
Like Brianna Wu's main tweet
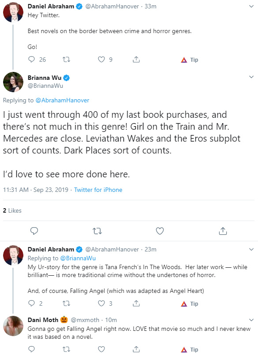tap(160, 231)
